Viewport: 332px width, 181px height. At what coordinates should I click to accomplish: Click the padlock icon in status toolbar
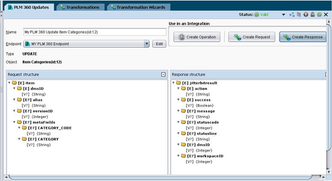coord(312,15)
